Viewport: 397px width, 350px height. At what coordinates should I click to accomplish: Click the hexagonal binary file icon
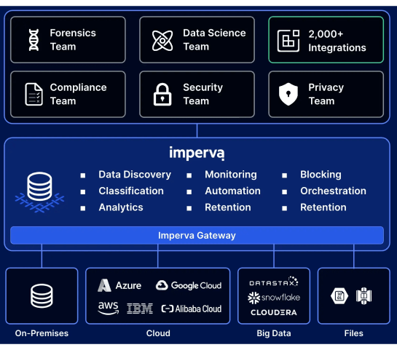coord(339,295)
